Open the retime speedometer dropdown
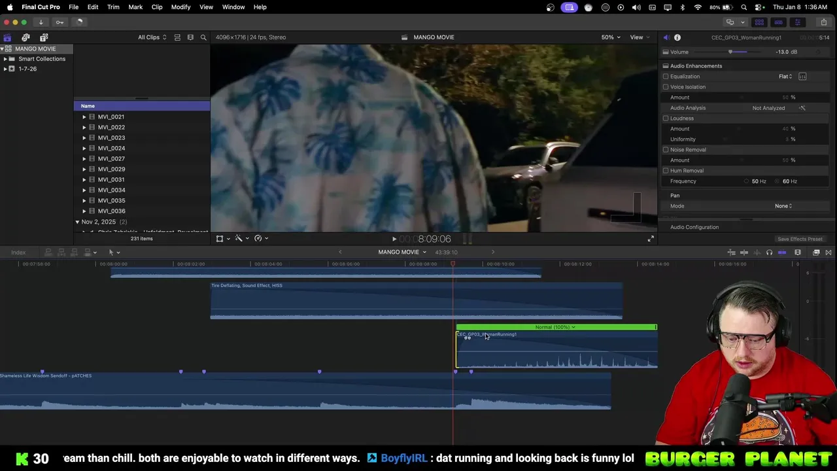Screen dimensions: 837x471 [260, 239]
